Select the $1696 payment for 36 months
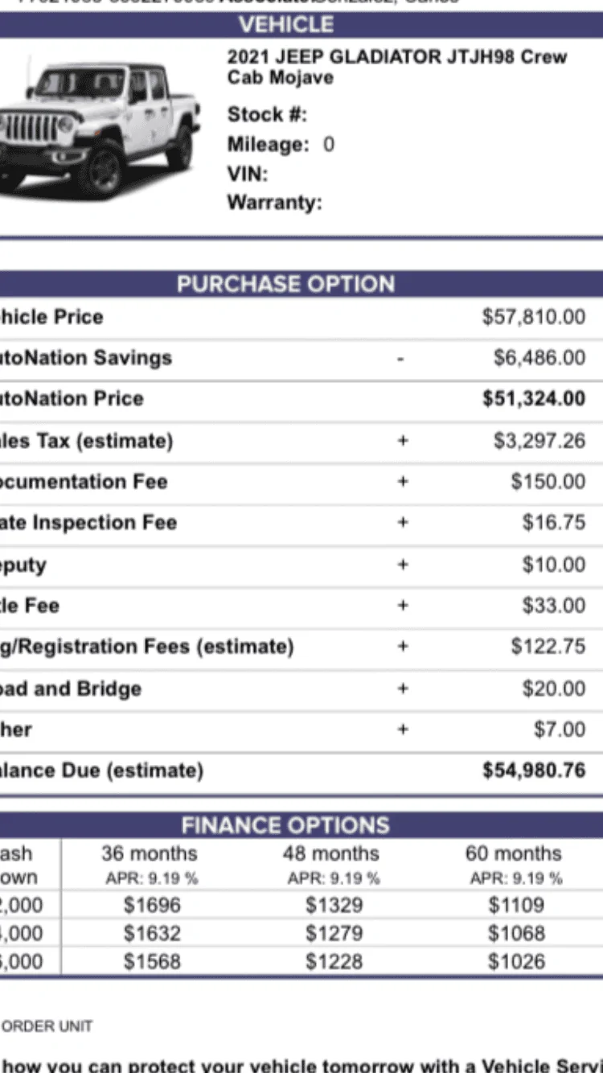 point(152,906)
